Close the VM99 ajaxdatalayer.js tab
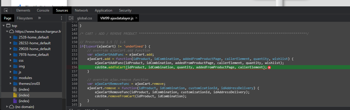 click(x=136, y=18)
